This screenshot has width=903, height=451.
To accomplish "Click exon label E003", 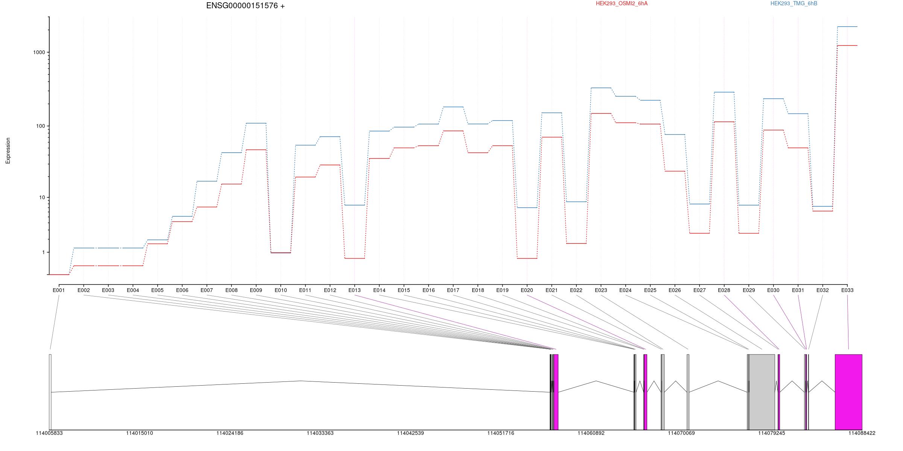I will coord(108,290).
